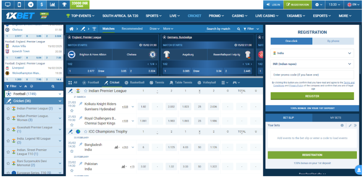Click the sidebar search magnifier icon
364x177 pixels.
(x=53, y=86)
